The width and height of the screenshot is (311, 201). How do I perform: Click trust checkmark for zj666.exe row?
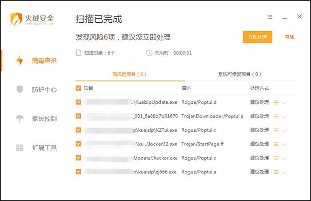pos(284,172)
